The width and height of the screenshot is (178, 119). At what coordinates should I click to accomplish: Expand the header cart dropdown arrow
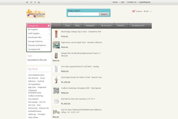151,12
